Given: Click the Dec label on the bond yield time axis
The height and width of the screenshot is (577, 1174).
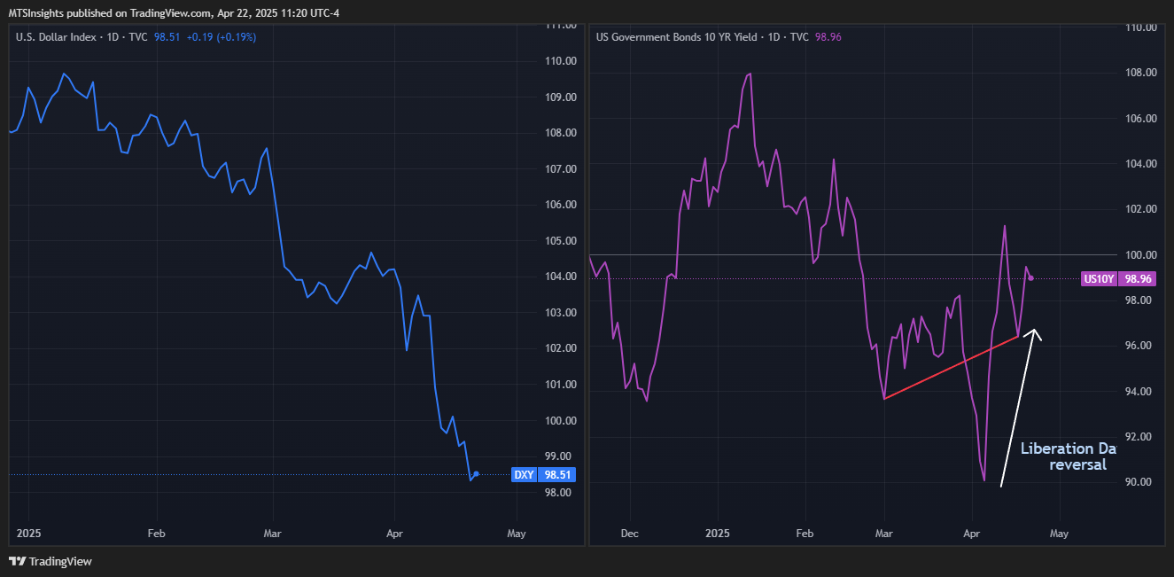Looking at the screenshot, I should [x=630, y=534].
